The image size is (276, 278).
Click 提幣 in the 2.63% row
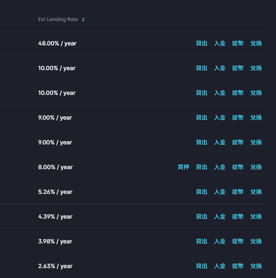[x=238, y=266]
